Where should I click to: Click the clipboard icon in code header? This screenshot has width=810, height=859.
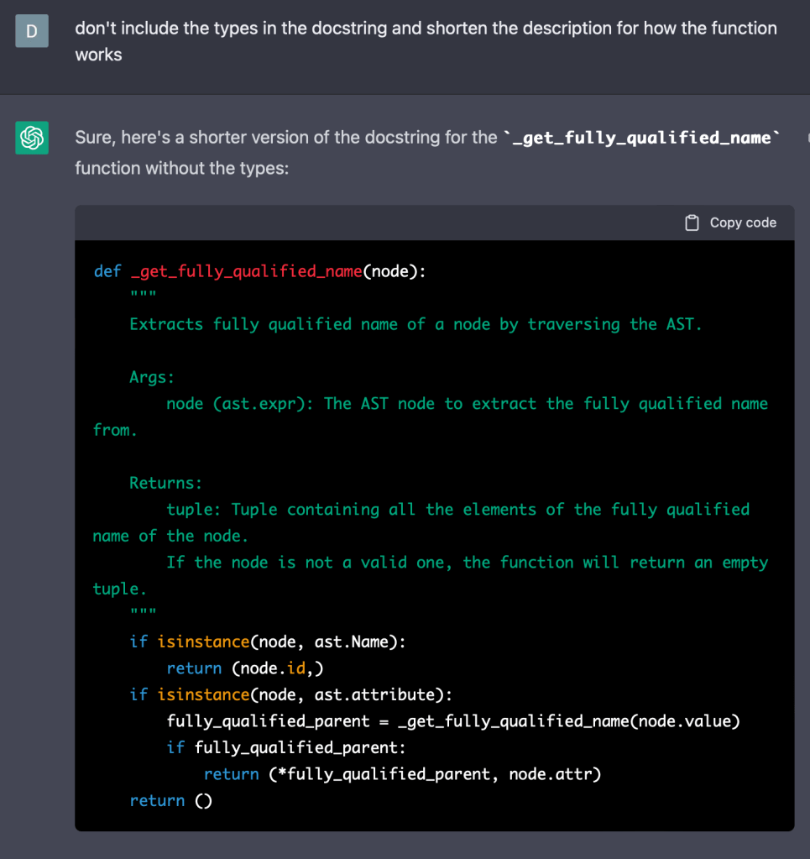click(x=692, y=223)
